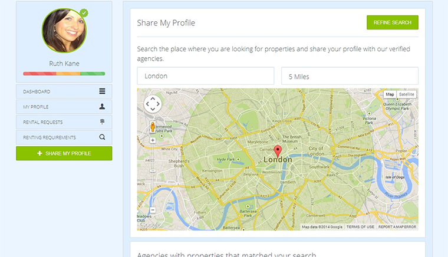
Task: Zoom in the map with plus button
Action: (x=153, y=140)
